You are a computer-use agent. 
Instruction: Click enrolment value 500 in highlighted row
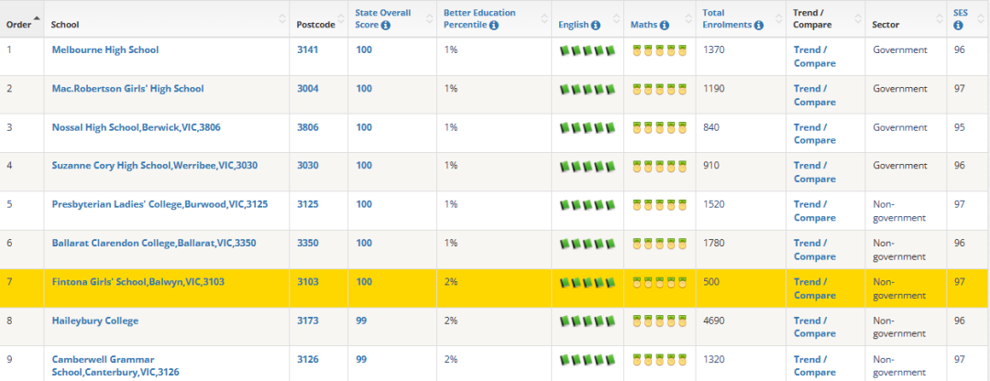click(x=711, y=282)
